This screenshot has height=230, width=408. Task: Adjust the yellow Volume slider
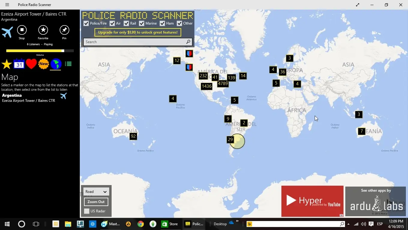[40, 51]
